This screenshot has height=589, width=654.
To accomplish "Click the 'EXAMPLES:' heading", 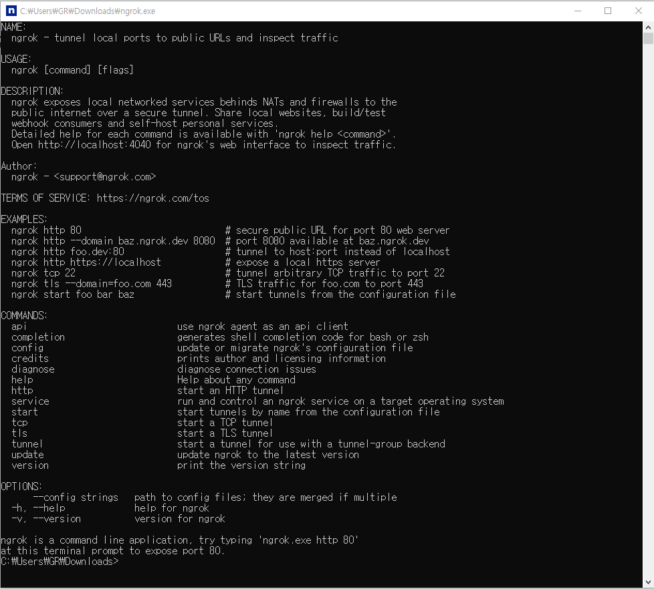I will tap(24, 220).
